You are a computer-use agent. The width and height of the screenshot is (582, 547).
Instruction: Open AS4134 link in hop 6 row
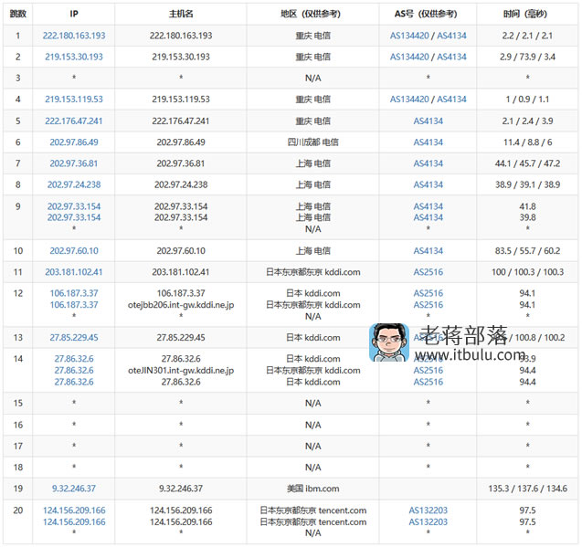click(x=429, y=142)
